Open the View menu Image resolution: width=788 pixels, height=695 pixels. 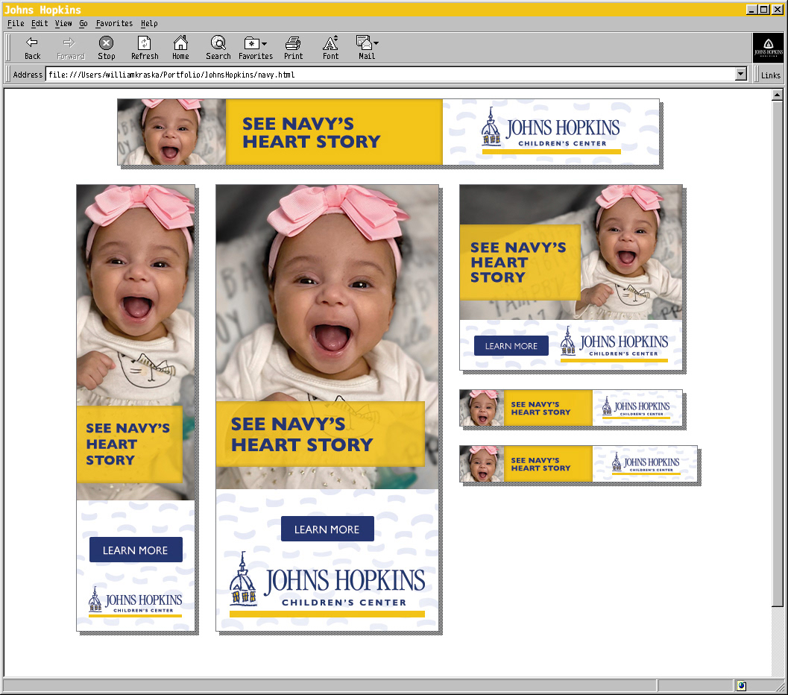tap(63, 23)
